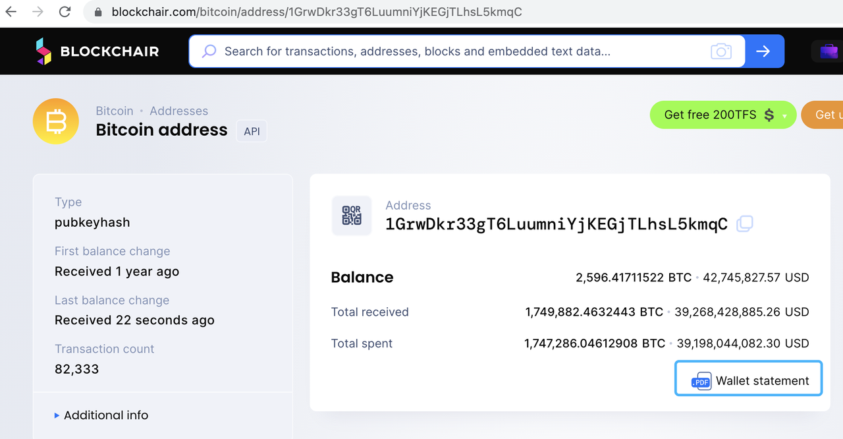Image resolution: width=843 pixels, height=439 pixels.
Task: Click the browser back arrow
Action: point(11,12)
